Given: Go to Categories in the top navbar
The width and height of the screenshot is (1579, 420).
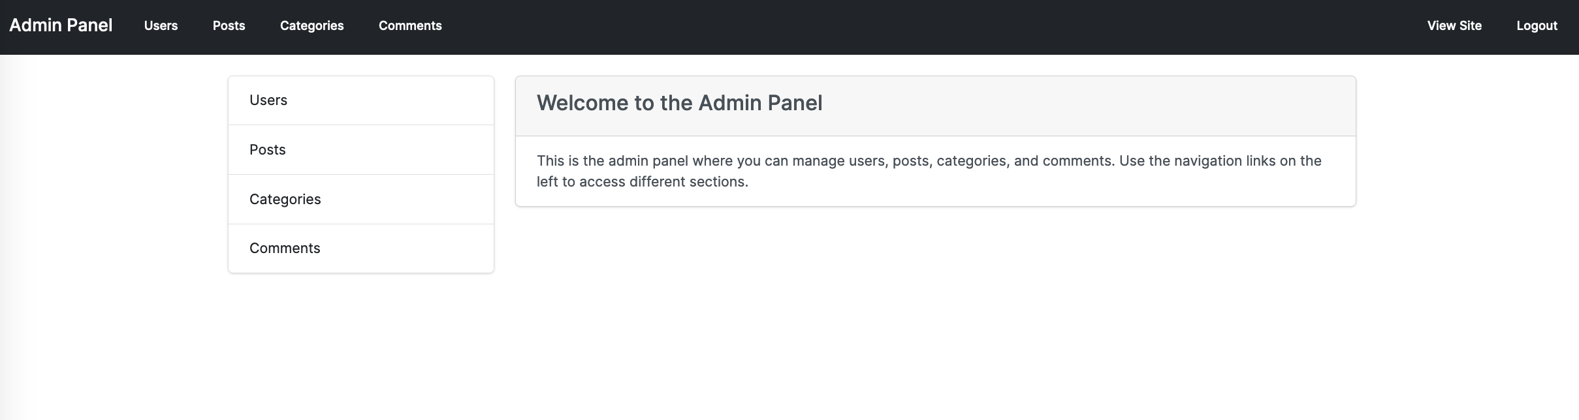Looking at the screenshot, I should 311,25.
